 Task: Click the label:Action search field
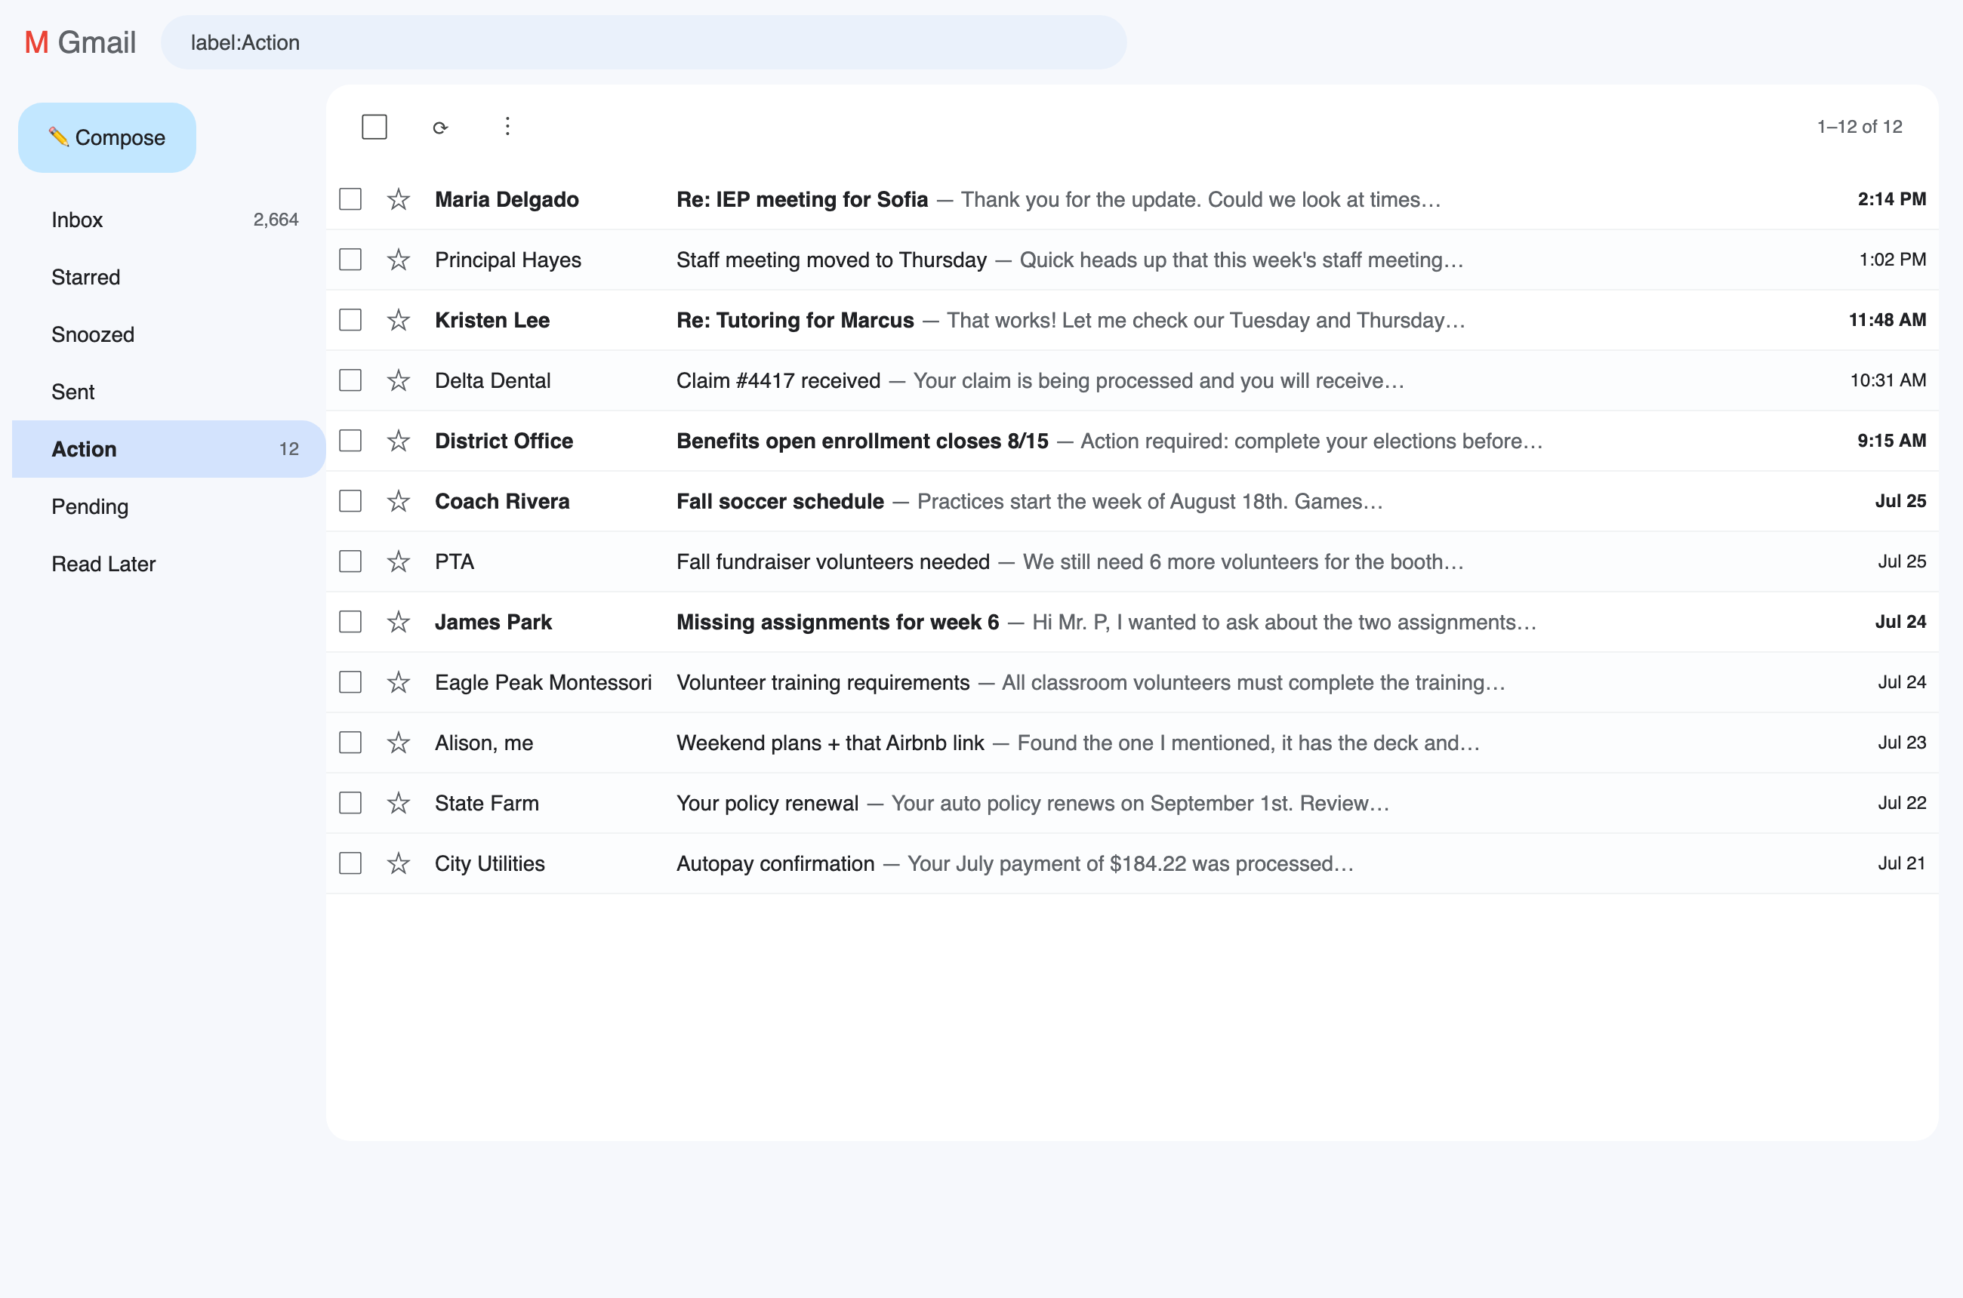pyautogui.click(x=643, y=43)
